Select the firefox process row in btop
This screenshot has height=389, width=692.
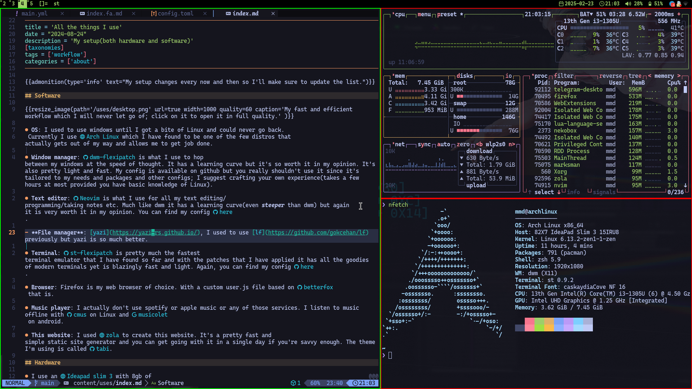point(606,97)
